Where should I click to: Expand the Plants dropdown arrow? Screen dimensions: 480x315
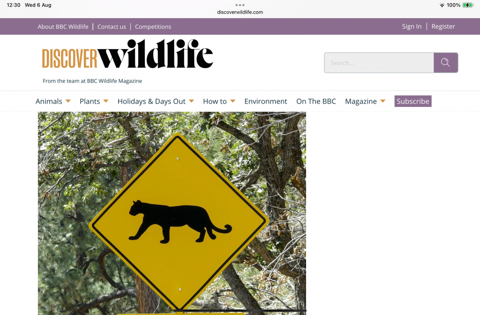point(106,101)
